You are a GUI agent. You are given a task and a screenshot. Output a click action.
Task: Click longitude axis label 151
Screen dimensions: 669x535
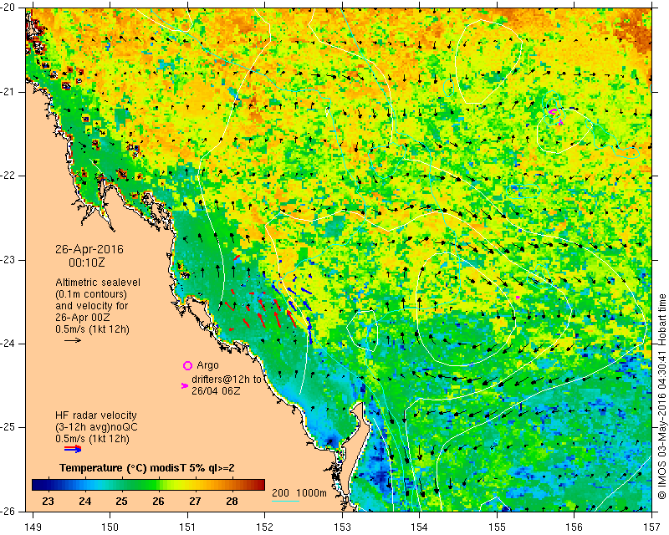187,527
